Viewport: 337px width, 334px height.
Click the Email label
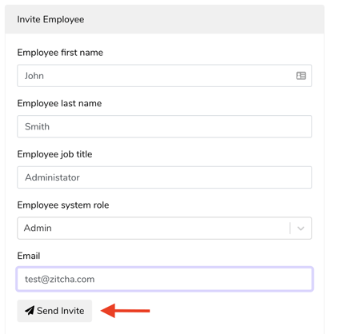pos(29,256)
